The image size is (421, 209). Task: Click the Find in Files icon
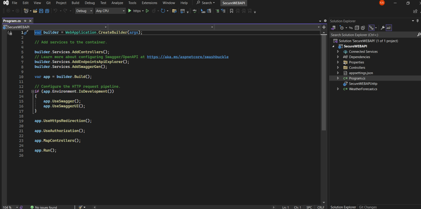tap(174, 11)
